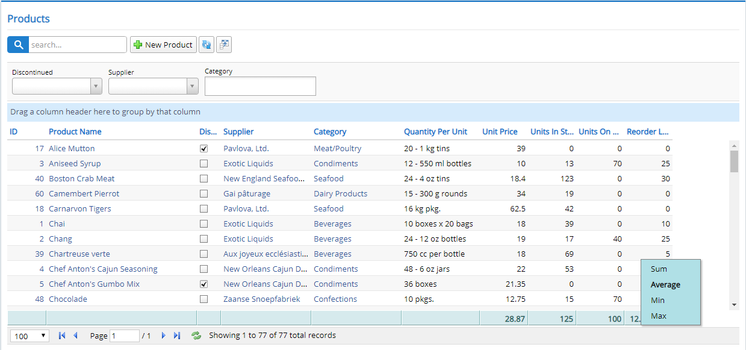Uncheck Discontinued for Chef Anton's Gumbo Mix

pos(204,284)
